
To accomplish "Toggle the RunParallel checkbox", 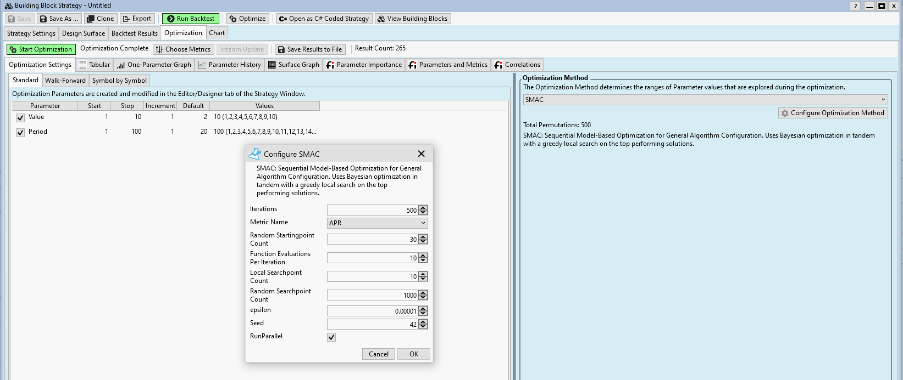I will [331, 337].
